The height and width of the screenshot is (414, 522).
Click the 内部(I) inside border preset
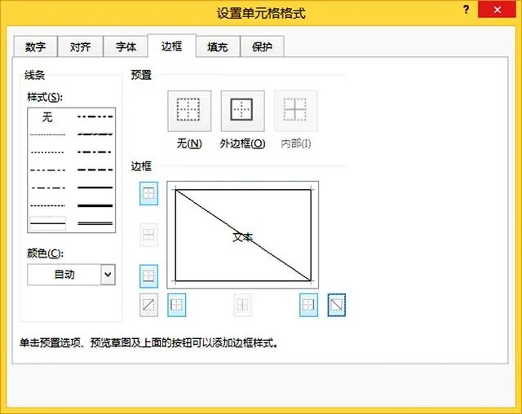pos(295,111)
